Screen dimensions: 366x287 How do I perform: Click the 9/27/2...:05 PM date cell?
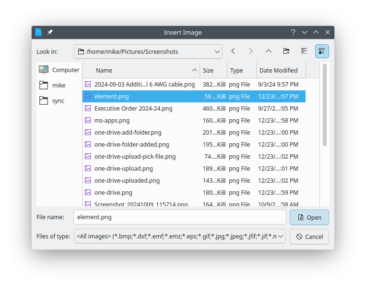(x=278, y=108)
